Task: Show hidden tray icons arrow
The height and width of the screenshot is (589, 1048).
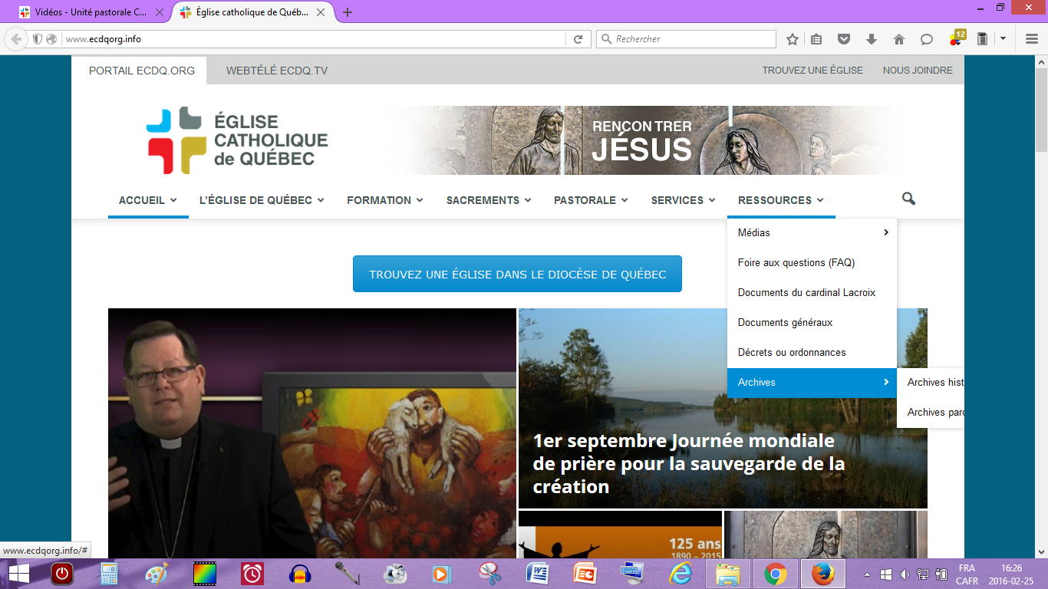Action: click(868, 574)
